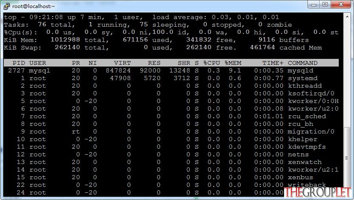The width and height of the screenshot is (354, 200).
Task: Click the %CPU column header
Action: (x=212, y=63)
